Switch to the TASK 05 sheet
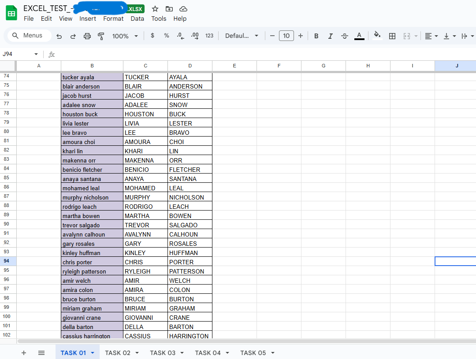 click(253, 353)
